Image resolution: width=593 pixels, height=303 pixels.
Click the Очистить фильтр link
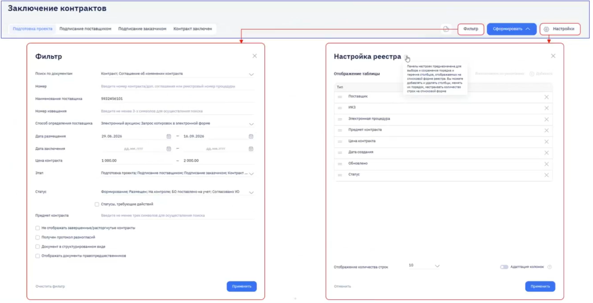pos(50,286)
